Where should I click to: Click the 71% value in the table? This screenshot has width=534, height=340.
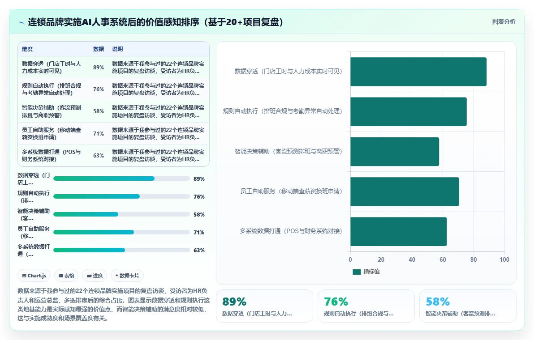tap(99, 133)
